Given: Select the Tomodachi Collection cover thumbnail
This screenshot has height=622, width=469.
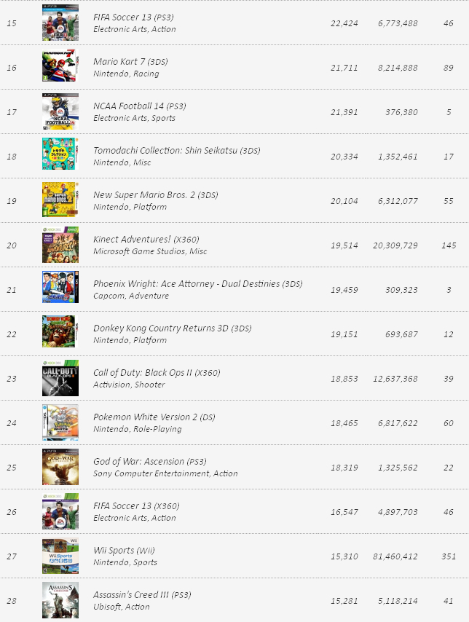Looking at the screenshot, I should 60,154.
